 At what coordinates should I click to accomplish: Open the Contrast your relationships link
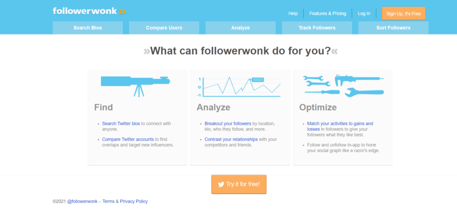coord(231,139)
